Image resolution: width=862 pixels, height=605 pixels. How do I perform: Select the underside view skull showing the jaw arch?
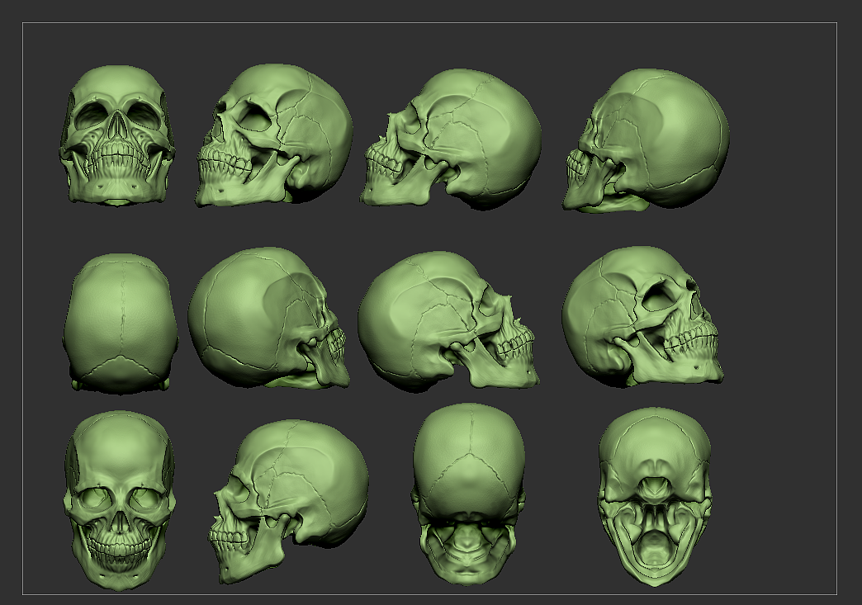[654, 497]
